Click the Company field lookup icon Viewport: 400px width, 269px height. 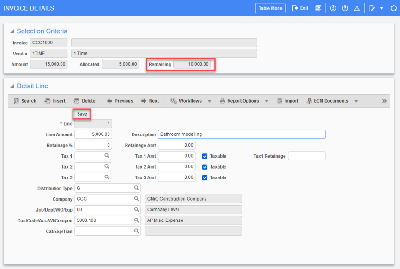click(137, 199)
